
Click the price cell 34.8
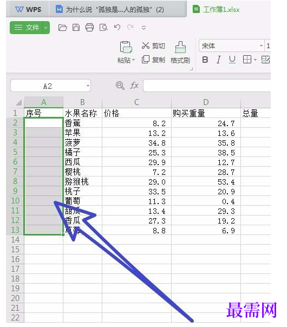pyautogui.click(x=136, y=142)
